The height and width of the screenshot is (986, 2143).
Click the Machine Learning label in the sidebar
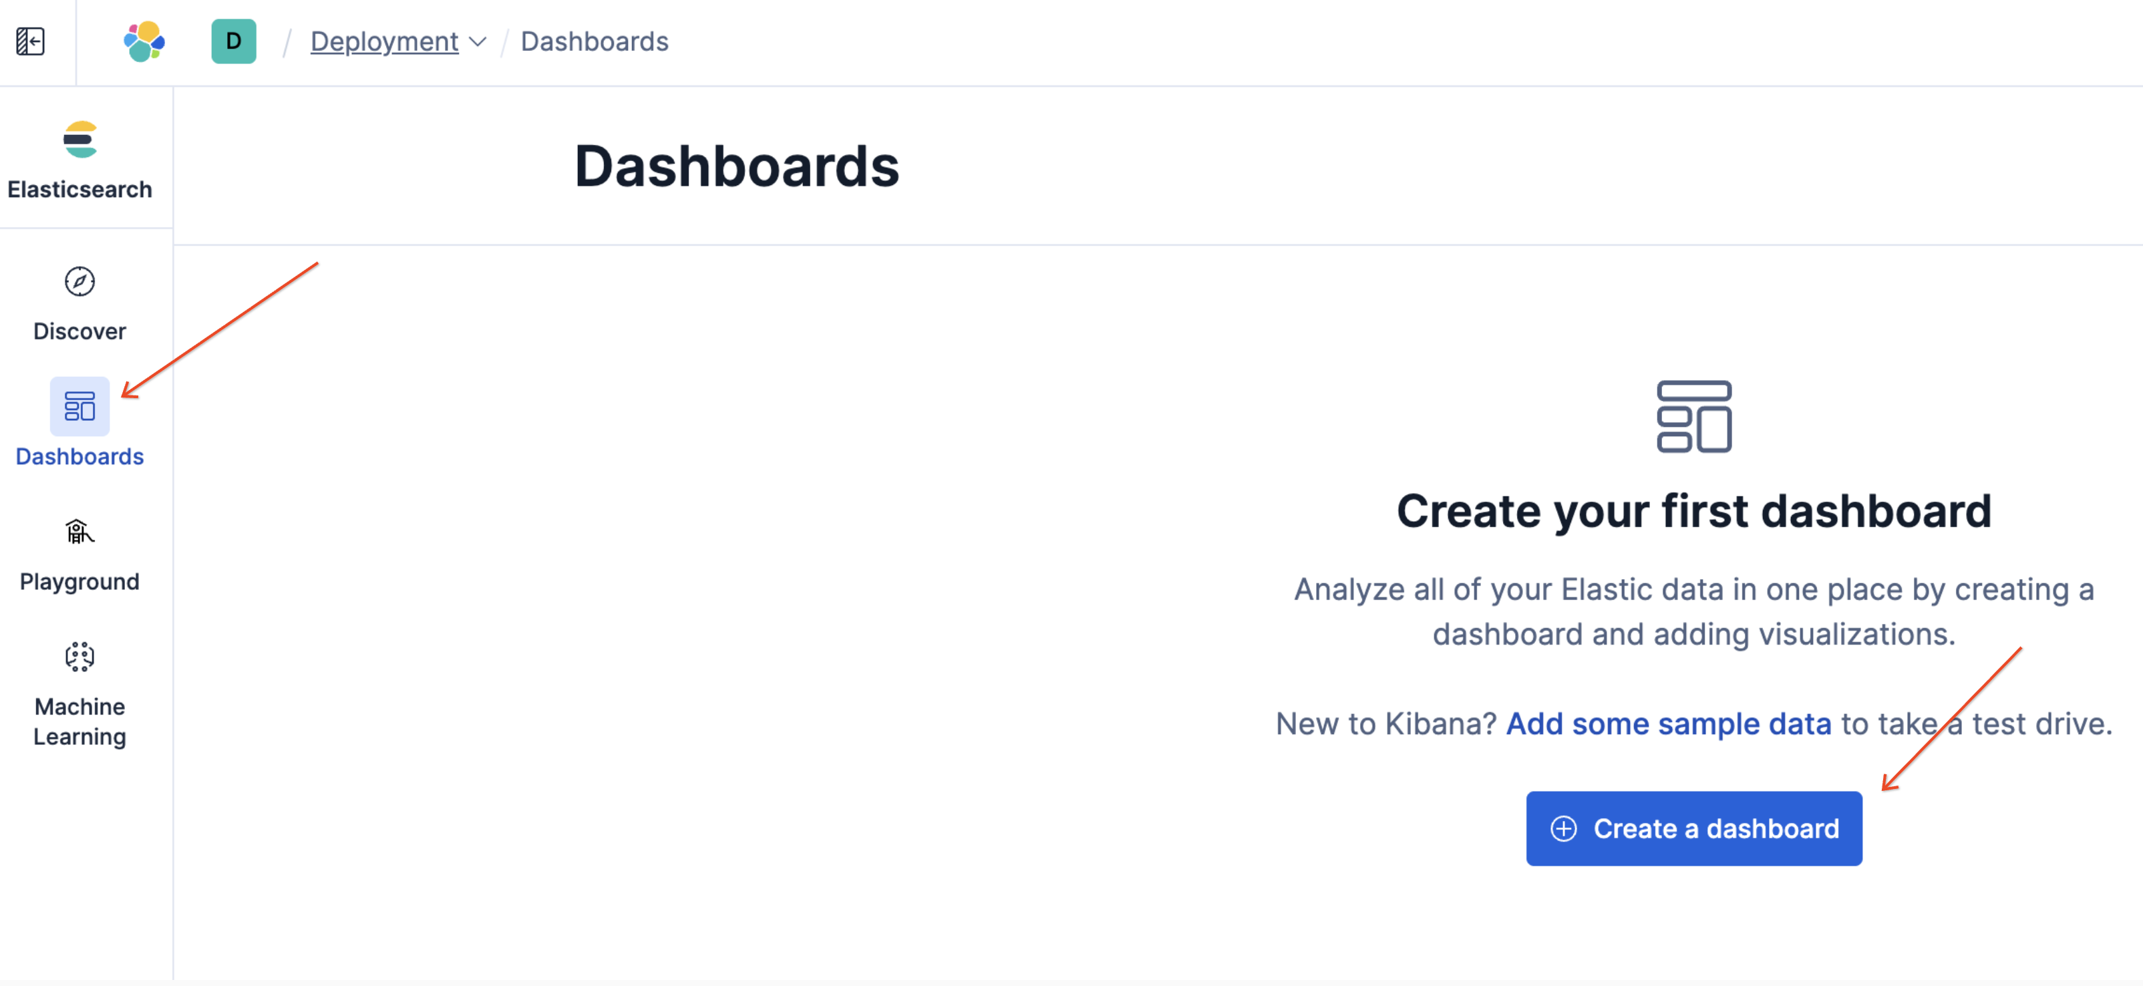click(79, 721)
